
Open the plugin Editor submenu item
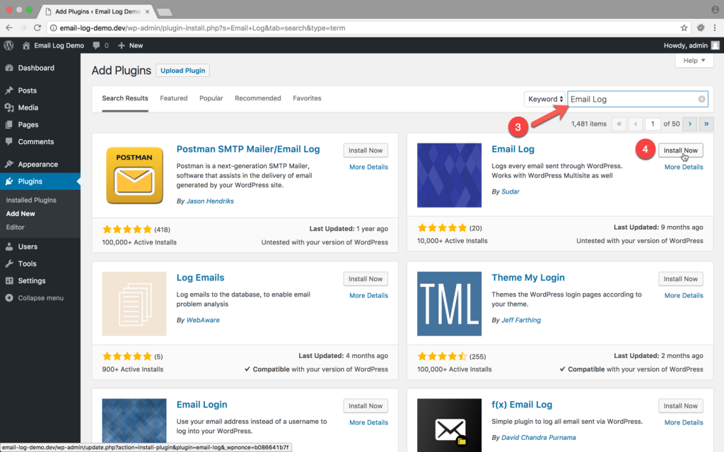click(16, 227)
